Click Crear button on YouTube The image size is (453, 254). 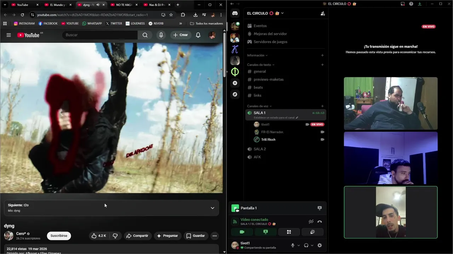(180, 35)
